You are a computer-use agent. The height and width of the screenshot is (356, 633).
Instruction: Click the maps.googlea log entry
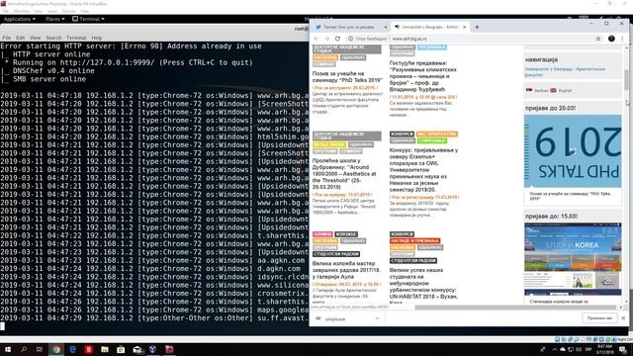tap(154, 310)
